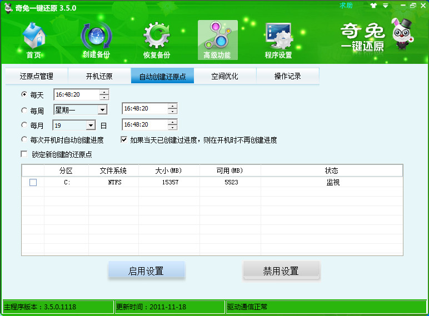Click the 每月 time input field
The image size is (429, 316).
click(x=145, y=124)
